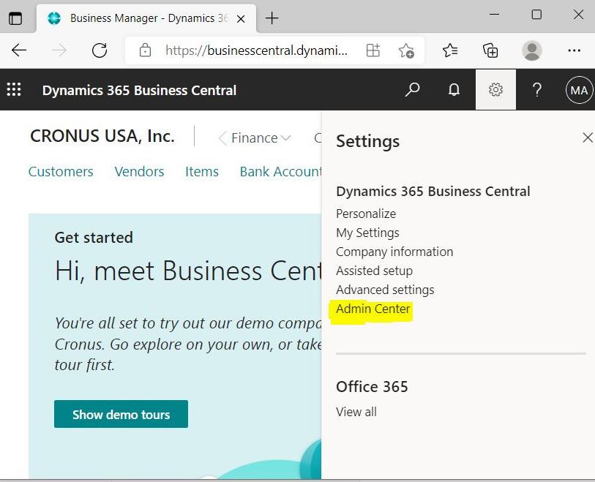Open the Favorites list
Viewport: 595px width, 482px height.
(x=450, y=50)
